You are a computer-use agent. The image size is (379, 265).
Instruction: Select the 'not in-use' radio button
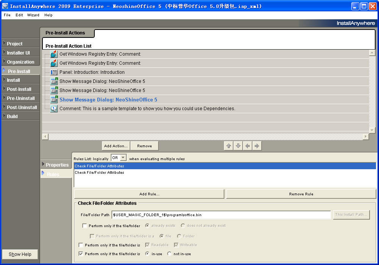pyautogui.click(x=169, y=254)
